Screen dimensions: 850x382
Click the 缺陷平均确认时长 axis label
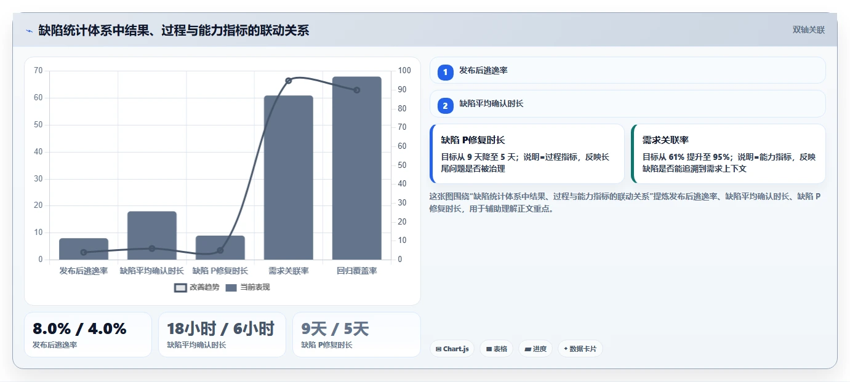[152, 271]
